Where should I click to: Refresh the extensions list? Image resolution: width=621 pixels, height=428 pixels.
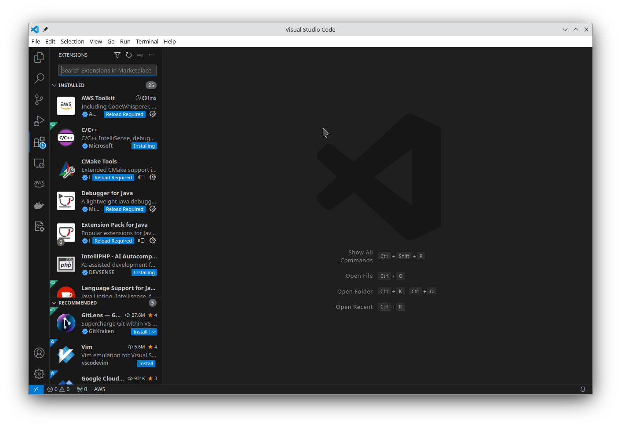pos(129,55)
